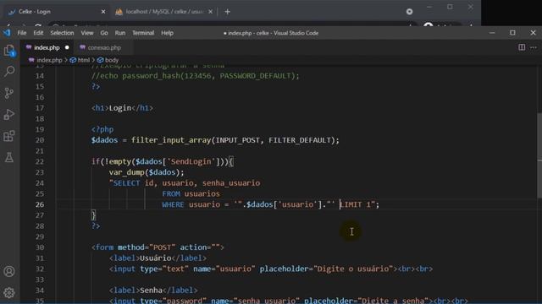Maximize the VS Code window
The height and width of the screenshot is (304, 542).
512,33
